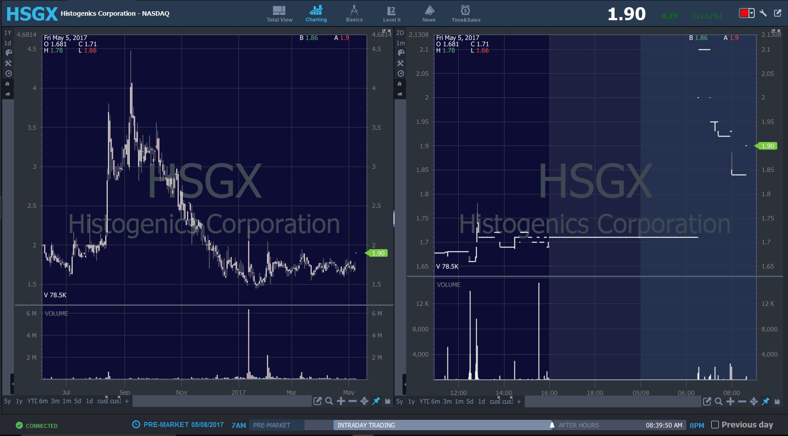Set left chart range to 3m
This screenshot has width=788, height=436.
(x=55, y=401)
